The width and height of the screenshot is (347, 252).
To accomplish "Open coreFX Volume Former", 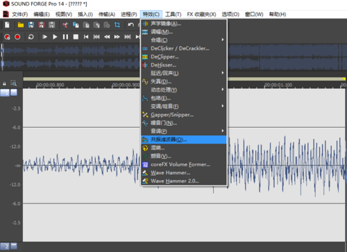I will [184, 165].
